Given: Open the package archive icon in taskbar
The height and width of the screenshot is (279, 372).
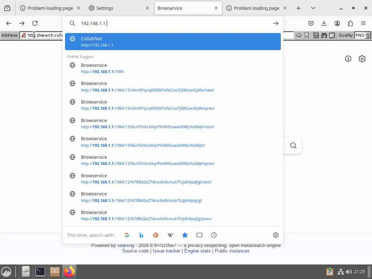Looking at the screenshot, I should 55,272.
